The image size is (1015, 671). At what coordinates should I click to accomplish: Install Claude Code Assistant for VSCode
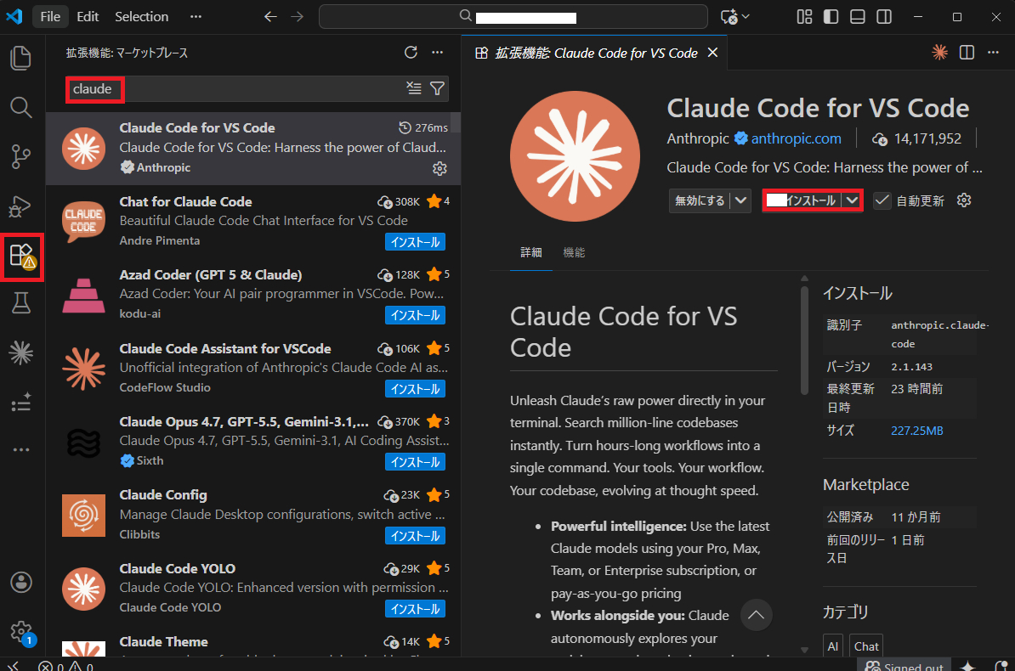(415, 389)
